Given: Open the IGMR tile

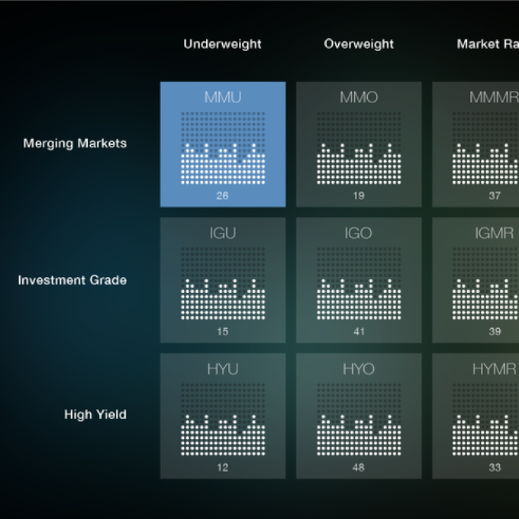Looking at the screenshot, I should [475, 280].
